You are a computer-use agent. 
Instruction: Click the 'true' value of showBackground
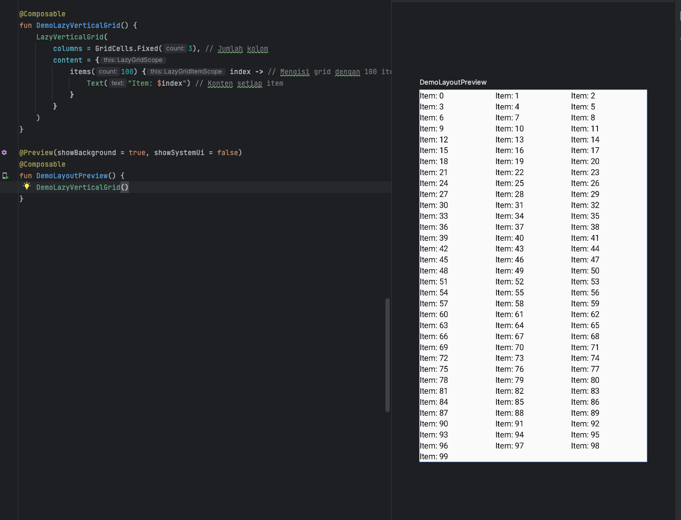click(x=137, y=152)
